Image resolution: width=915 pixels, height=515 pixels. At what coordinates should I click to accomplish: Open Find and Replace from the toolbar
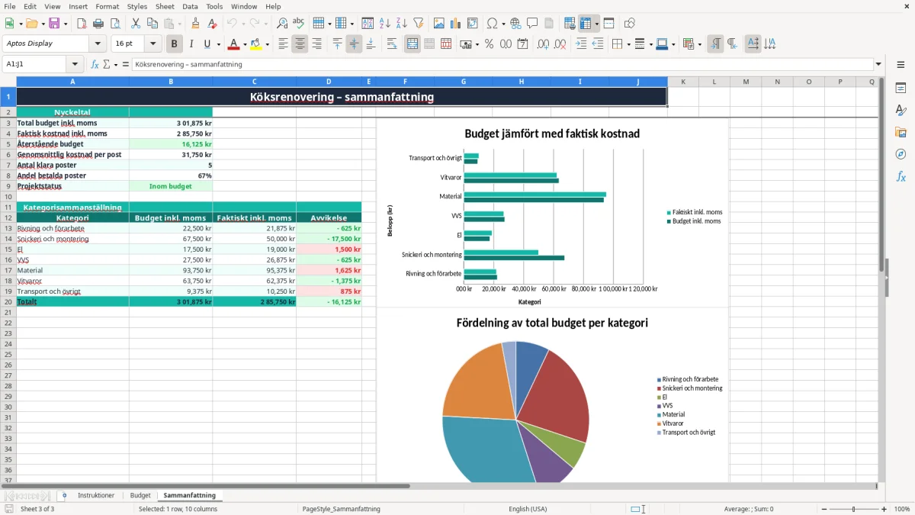click(x=282, y=24)
